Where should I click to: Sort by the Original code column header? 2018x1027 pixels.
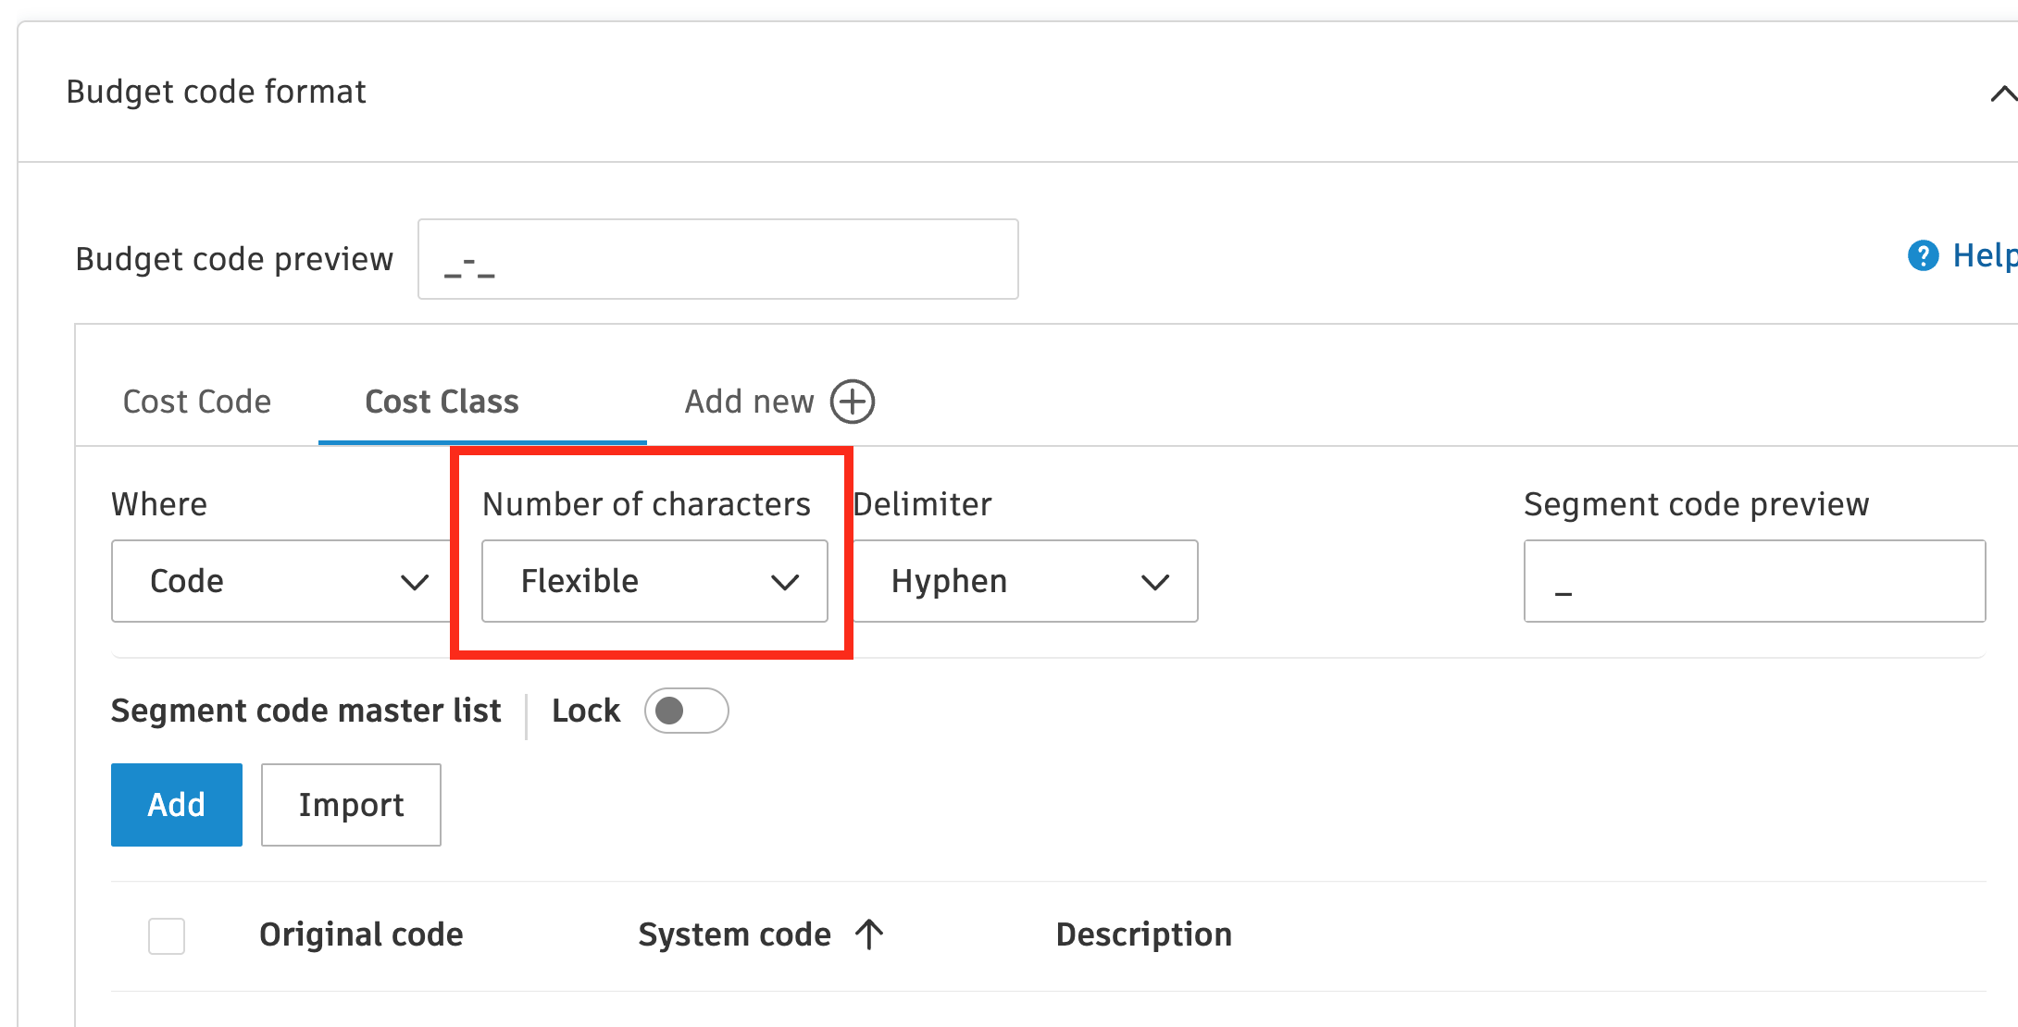(x=361, y=934)
